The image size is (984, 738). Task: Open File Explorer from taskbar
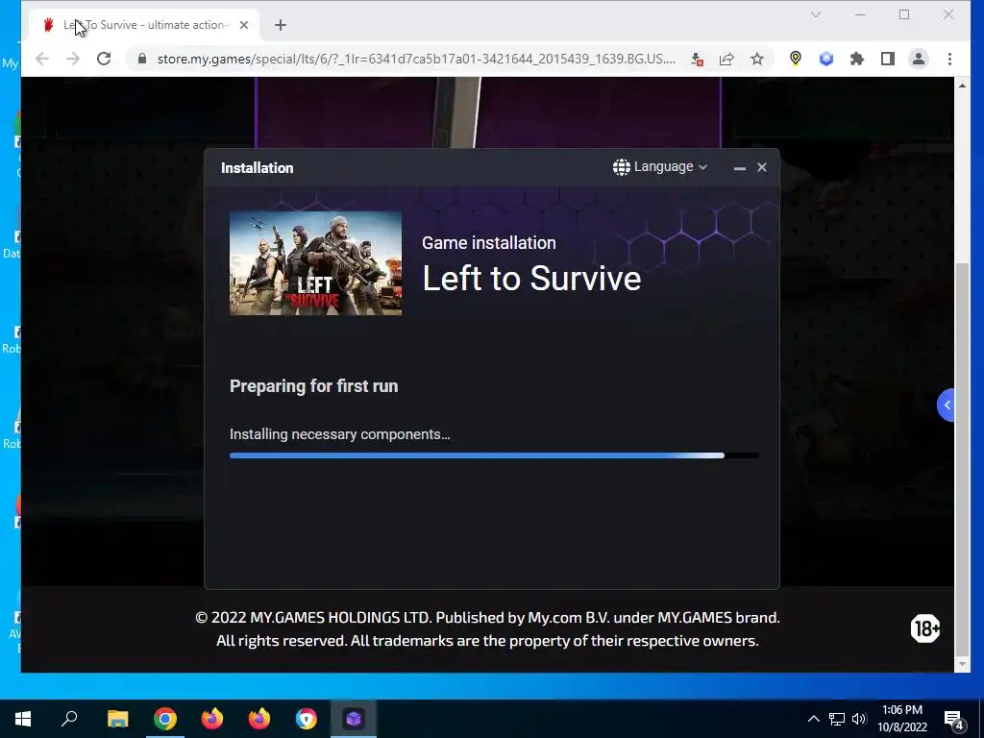pyautogui.click(x=117, y=719)
